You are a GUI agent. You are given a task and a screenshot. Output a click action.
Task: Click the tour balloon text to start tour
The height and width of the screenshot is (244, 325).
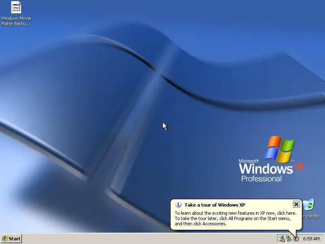click(x=236, y=218)
